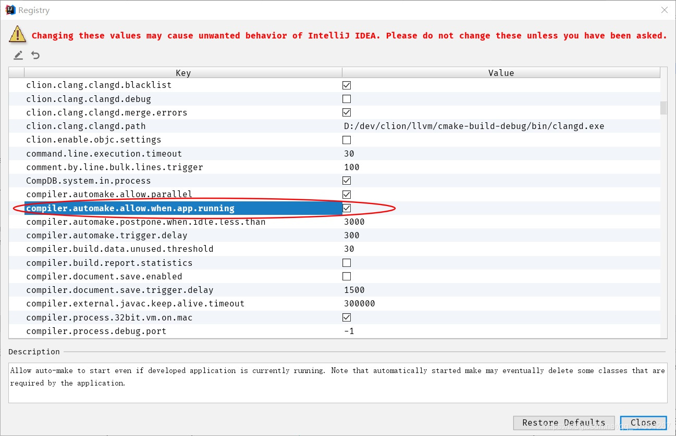The height and width of the screenshot is (436, 676).
Task: Select compiler.external.javac.keep.alive.timeout key
Action: (136, 303)
